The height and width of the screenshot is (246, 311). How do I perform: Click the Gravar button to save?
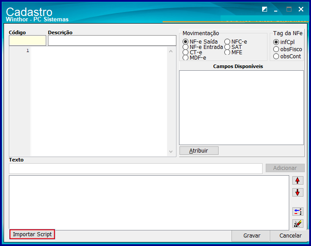[x=251, y=236]
